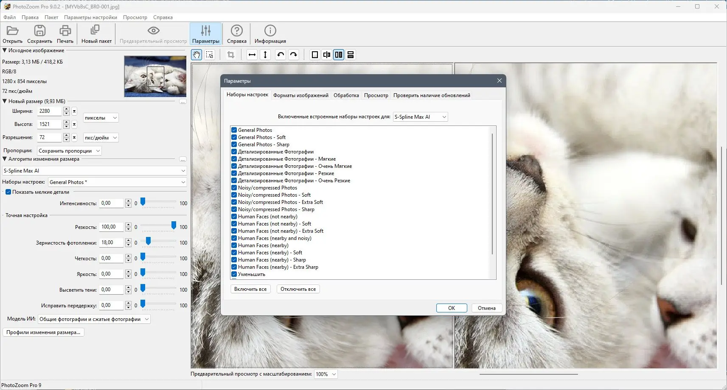Open resolution presets menu next to Разрешение

point(74,137)
